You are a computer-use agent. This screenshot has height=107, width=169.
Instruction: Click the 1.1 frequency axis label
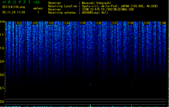(x=2, y=35)
